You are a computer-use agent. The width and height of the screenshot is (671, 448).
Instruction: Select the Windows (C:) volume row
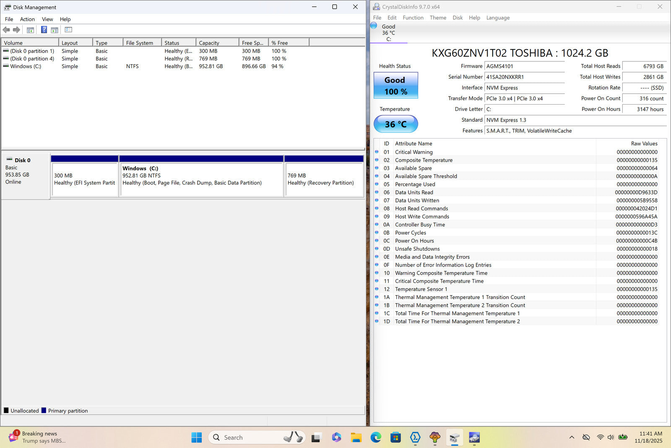(x=26, y=66)
